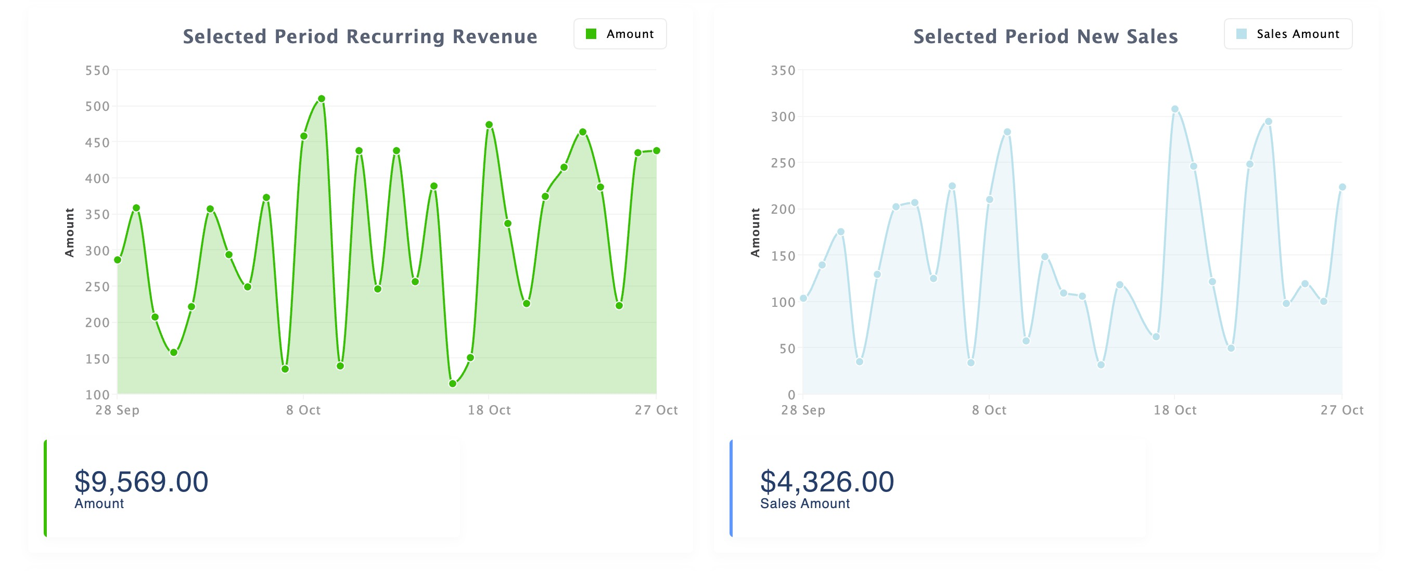Click the first blue data point at 28 Sep
Image resolution: width=1406 pixels, height=571 pixels.
(x=803, y=299)
